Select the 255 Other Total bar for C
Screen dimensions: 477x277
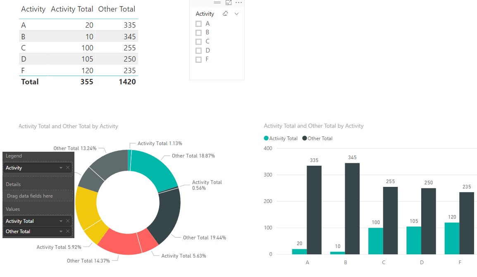pos(390,220)
